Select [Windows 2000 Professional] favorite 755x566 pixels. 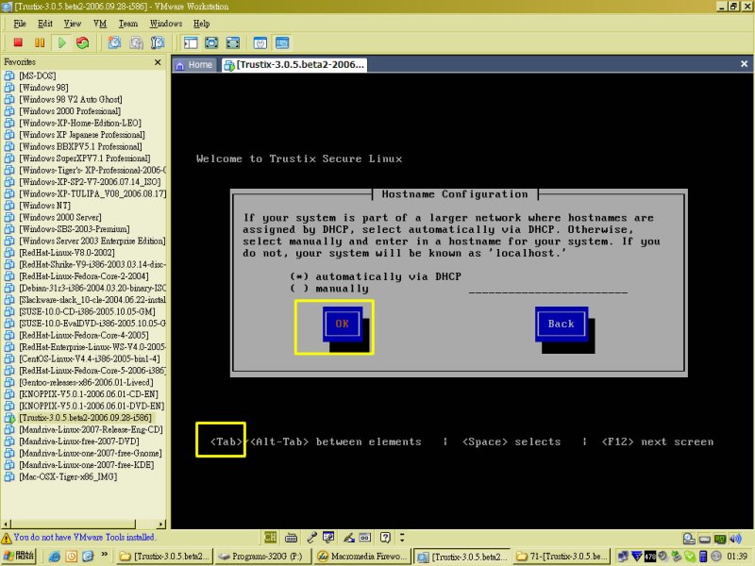(70, 110)
